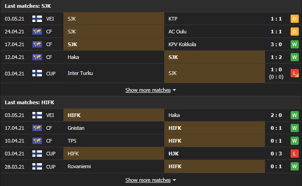Click Finland flag in Rovaniemi row
Viewport: 302px width, 186px height.
click(x=37, y=166)
